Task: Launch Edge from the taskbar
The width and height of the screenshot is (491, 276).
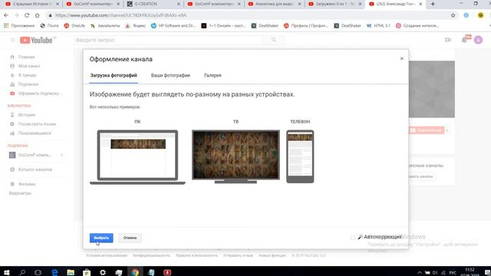Action: tap(54, 272)
